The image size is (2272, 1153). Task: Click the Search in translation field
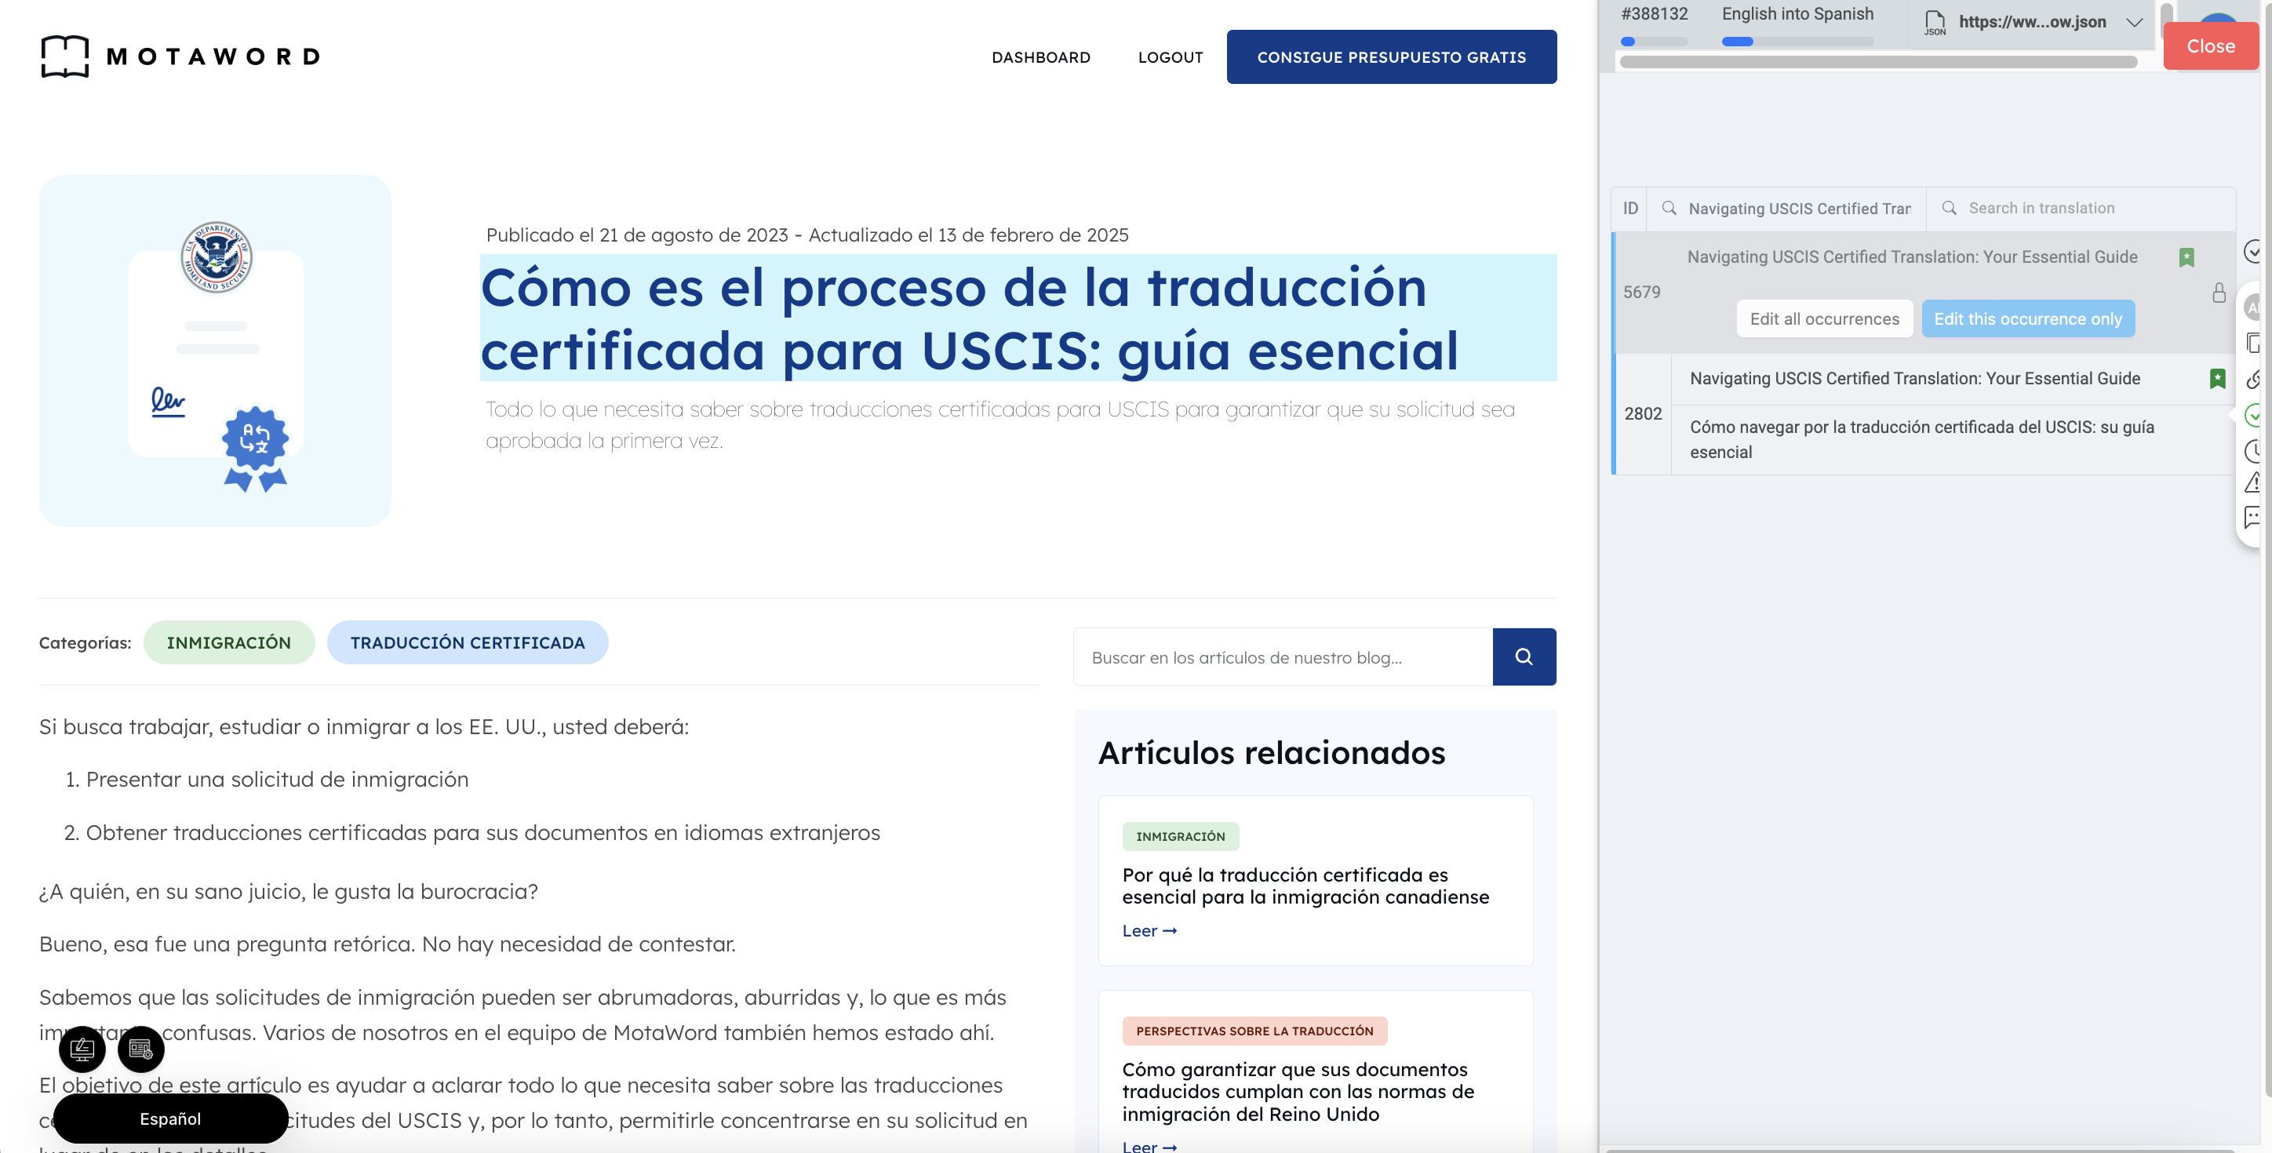point(2041,208)
